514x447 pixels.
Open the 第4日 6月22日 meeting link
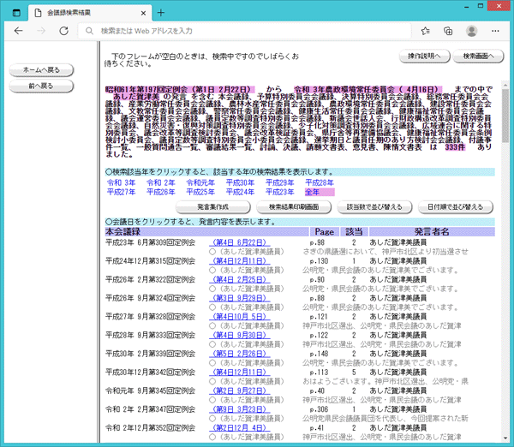tap(240, 242)
